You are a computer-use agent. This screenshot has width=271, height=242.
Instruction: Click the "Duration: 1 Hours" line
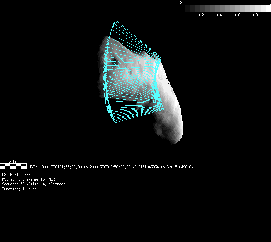19,189
